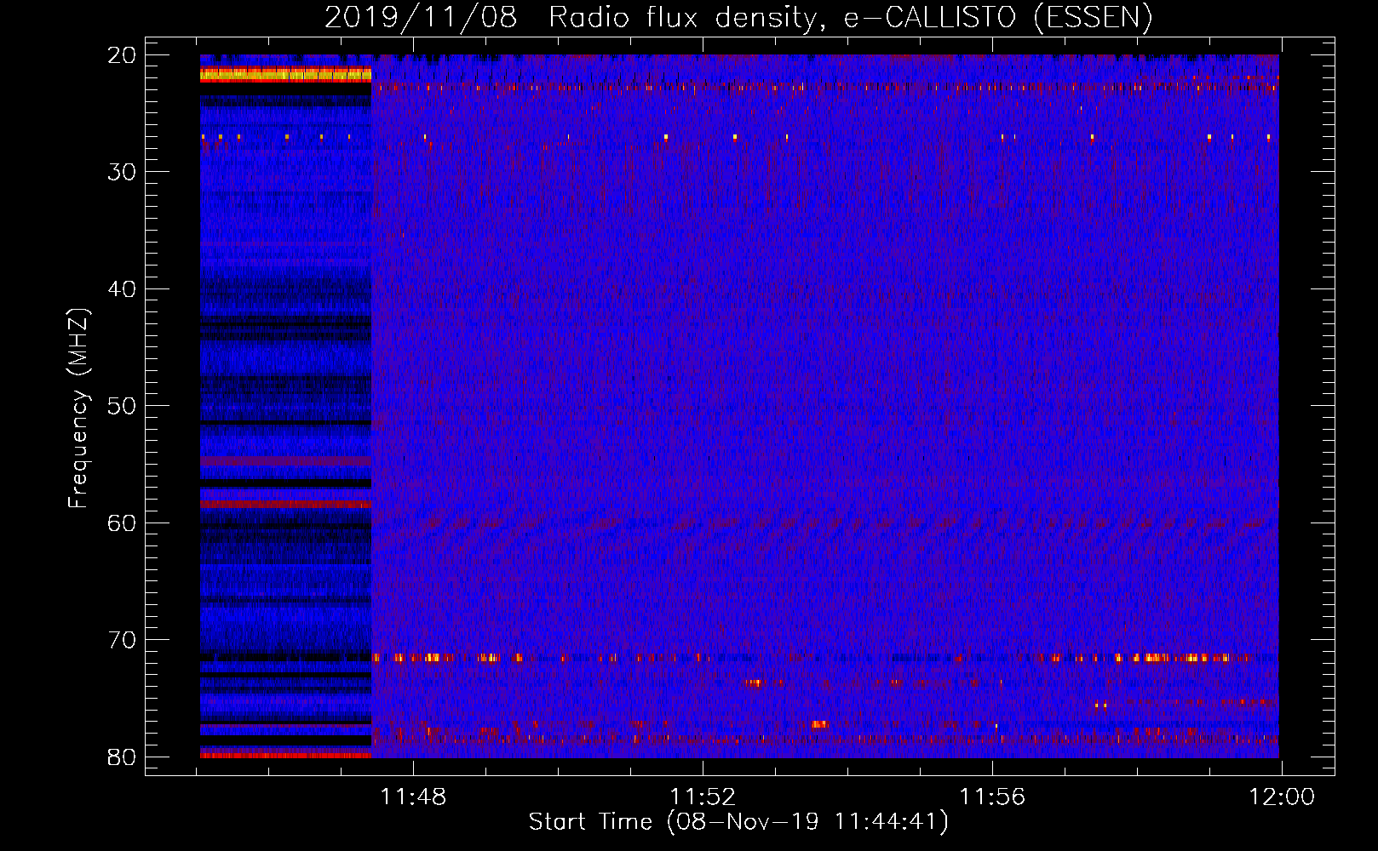
Task: Click the 60 MHz frequency tick label
Action: (x=122, y=523)
